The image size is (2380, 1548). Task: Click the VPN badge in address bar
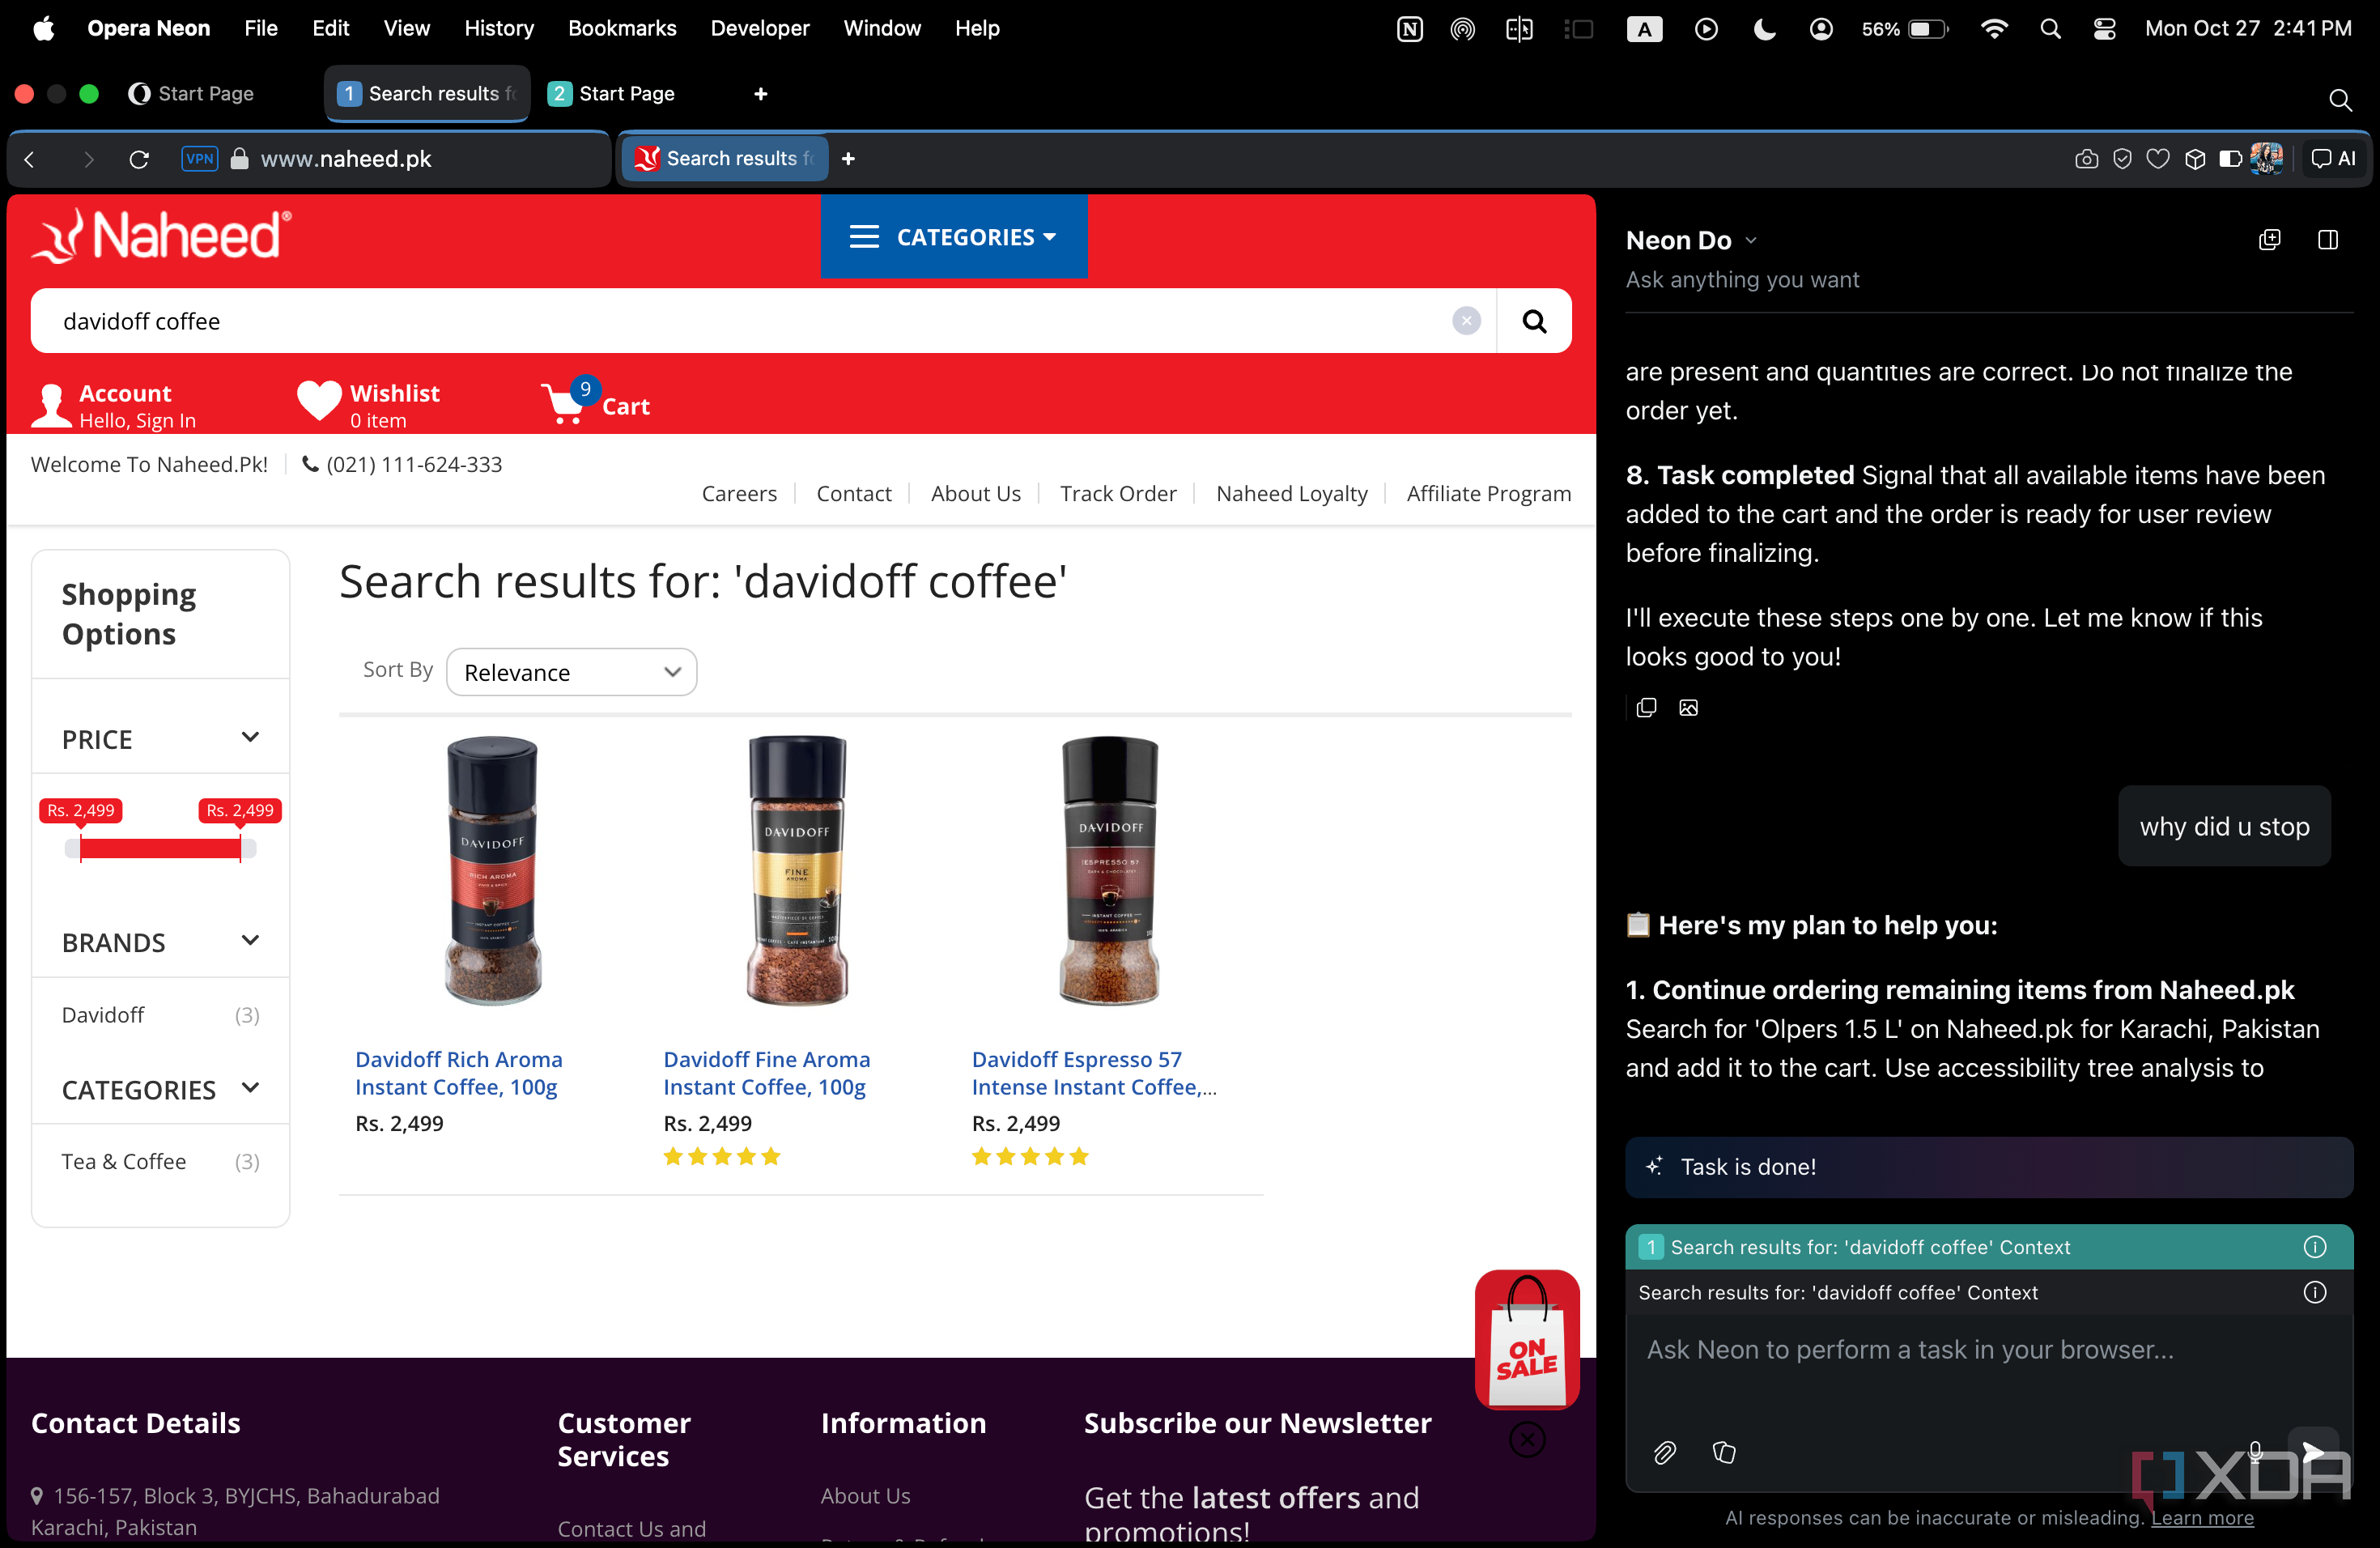(199, 159)
